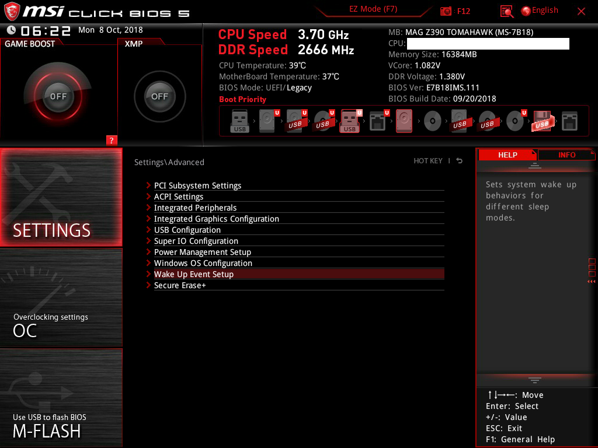Click the MSI Click BIOS 5 logo
Viewport: 598px width, 448px height.
click(96, 12)
